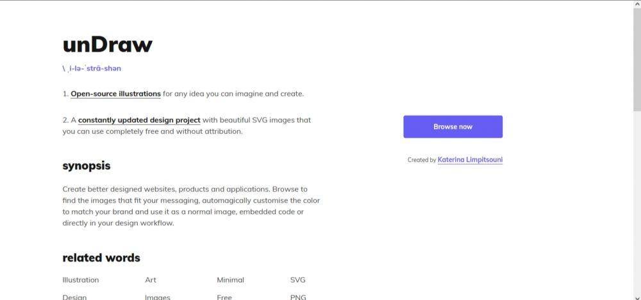Select the related word Illustration
This screenshot has height=300, width=641.
click(x=81, y=280)
